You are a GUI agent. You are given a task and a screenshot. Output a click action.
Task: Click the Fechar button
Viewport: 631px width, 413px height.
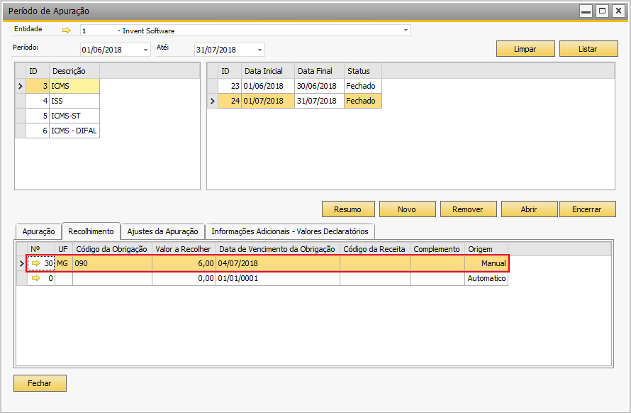40,383
